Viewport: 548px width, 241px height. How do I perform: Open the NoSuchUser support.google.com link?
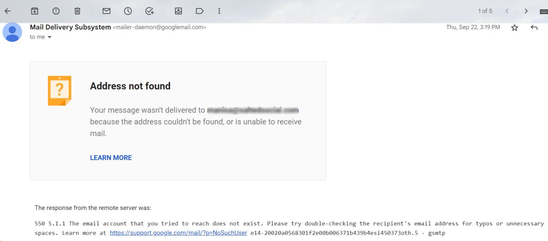tap(178, 233)
